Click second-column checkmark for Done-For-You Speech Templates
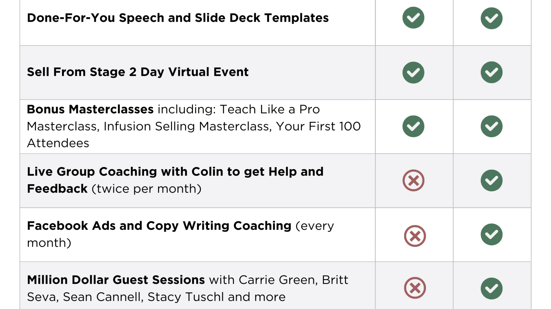551x309 pixels. [492, 18]
